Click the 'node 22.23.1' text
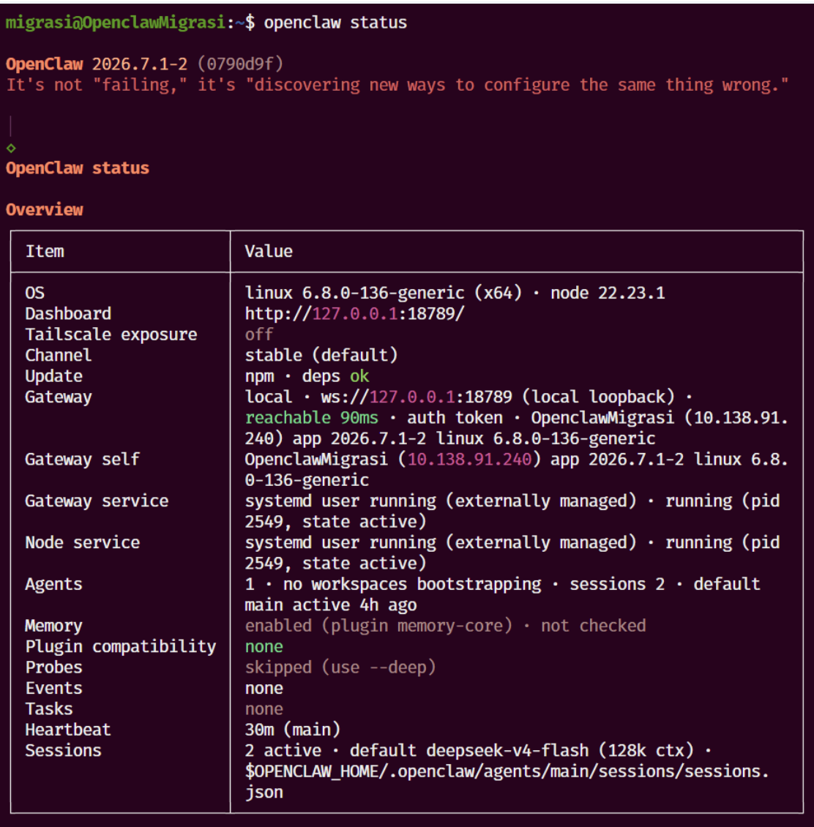The width and height of the screenshot is (814, 827). point(608,293)
